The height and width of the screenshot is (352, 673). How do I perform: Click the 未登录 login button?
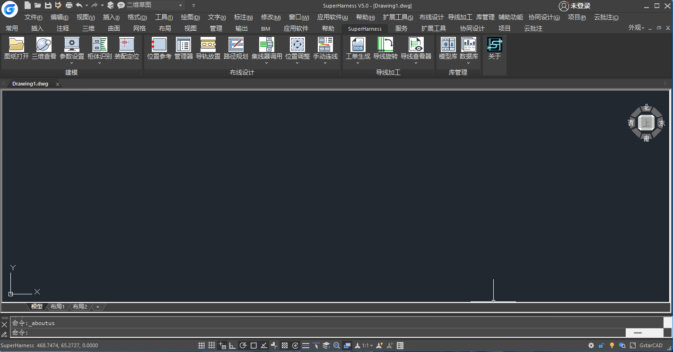pyautogui.click(x=575, y=6)
